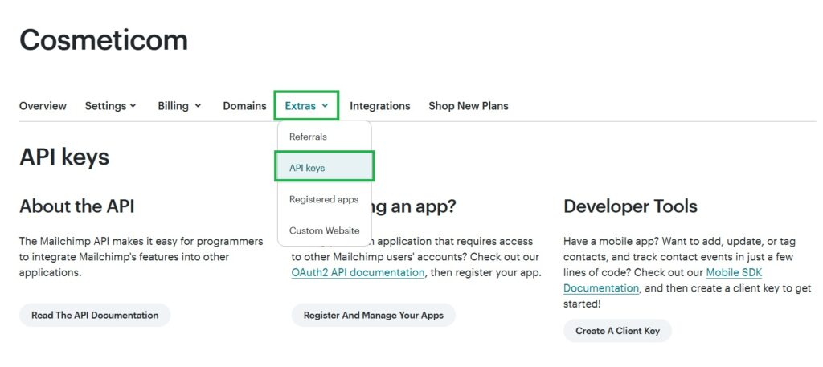Select API keys in the Extras menu

click(325, 167)
